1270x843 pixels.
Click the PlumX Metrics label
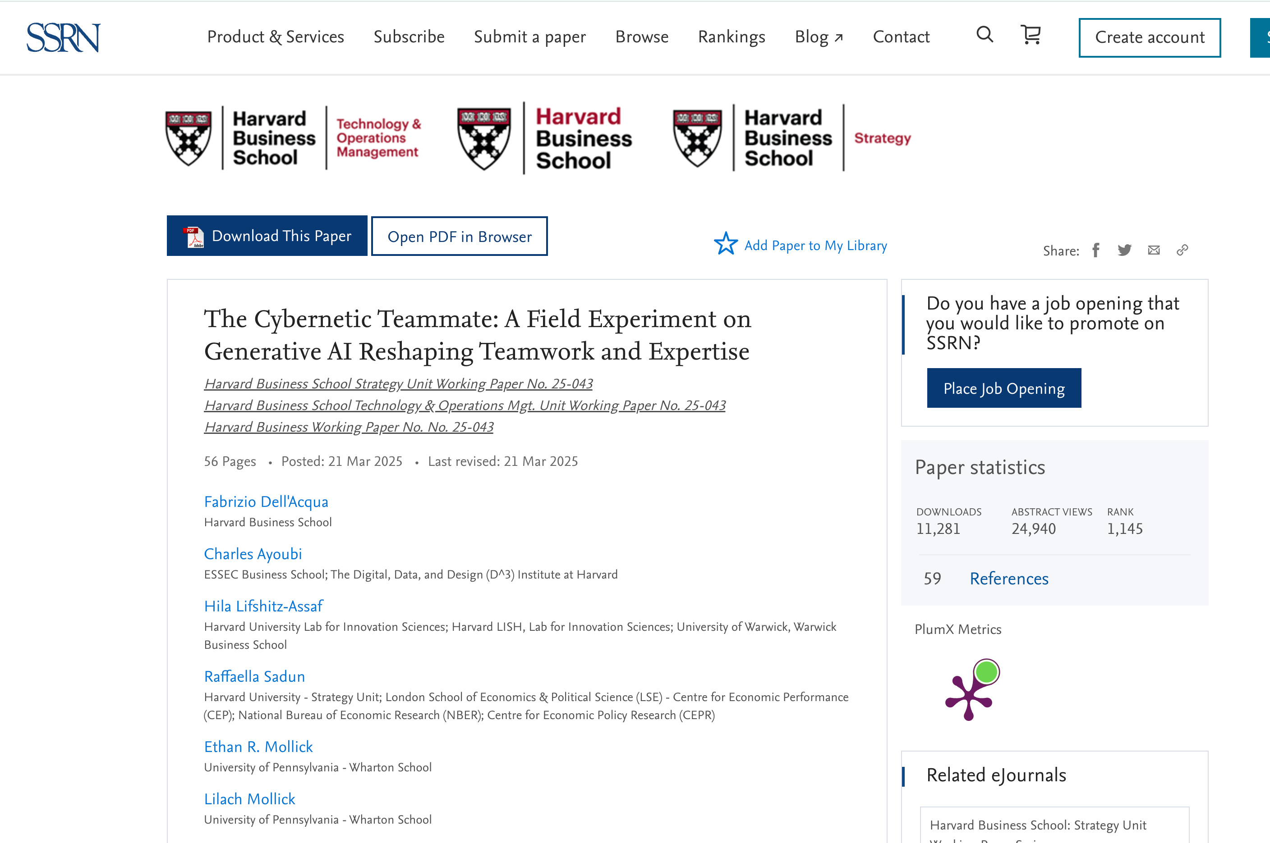(x=957, y=629)
